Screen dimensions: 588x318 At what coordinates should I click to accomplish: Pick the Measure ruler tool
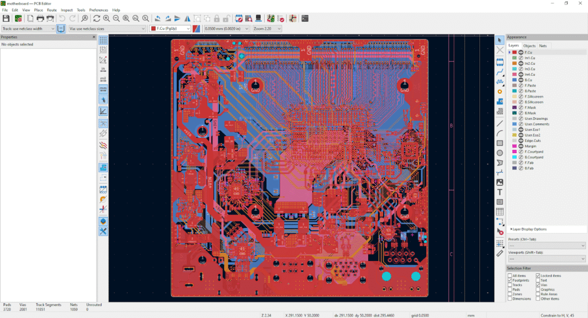(x=500, y=253)
